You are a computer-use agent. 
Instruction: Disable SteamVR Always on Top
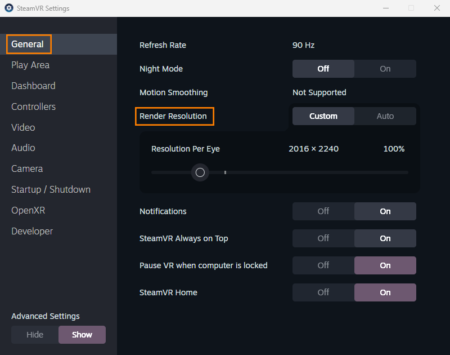click(x=323, y=238)
